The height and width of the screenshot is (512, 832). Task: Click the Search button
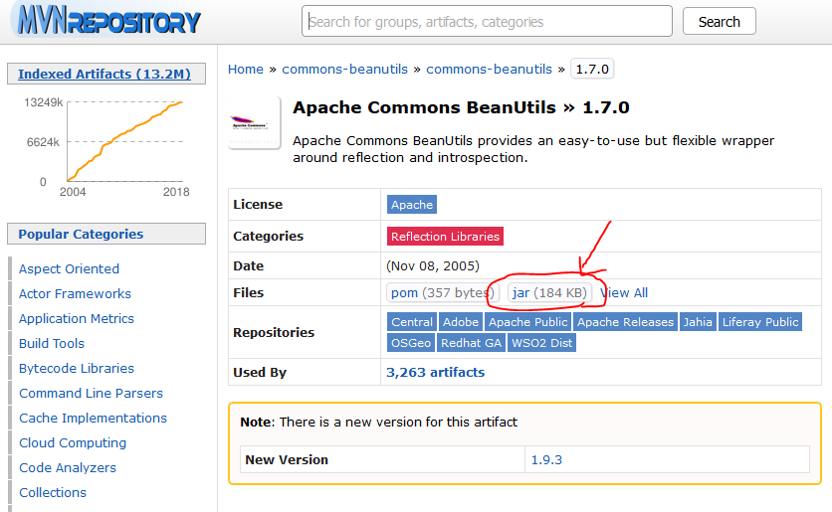719,21
